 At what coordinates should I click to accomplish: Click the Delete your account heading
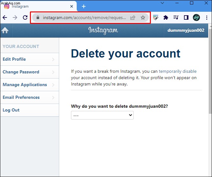(x=126, y=54)
